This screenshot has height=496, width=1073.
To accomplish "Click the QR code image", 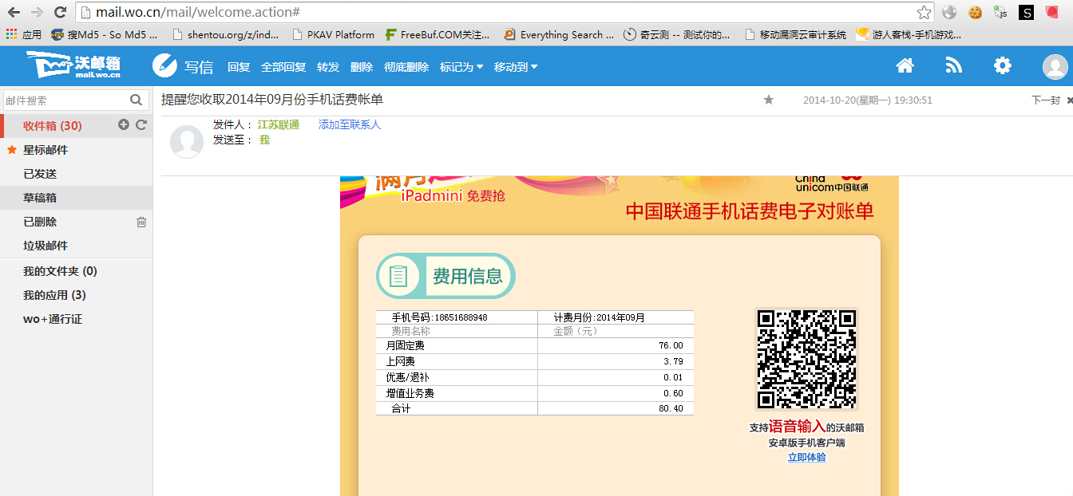I will coord(806,360).
